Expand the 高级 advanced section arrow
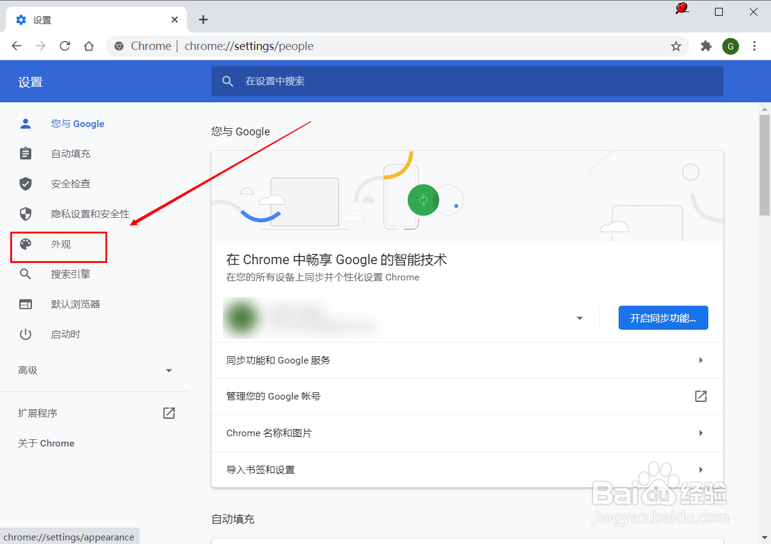Viewport: 771px width, 544px height. (169, 371)
